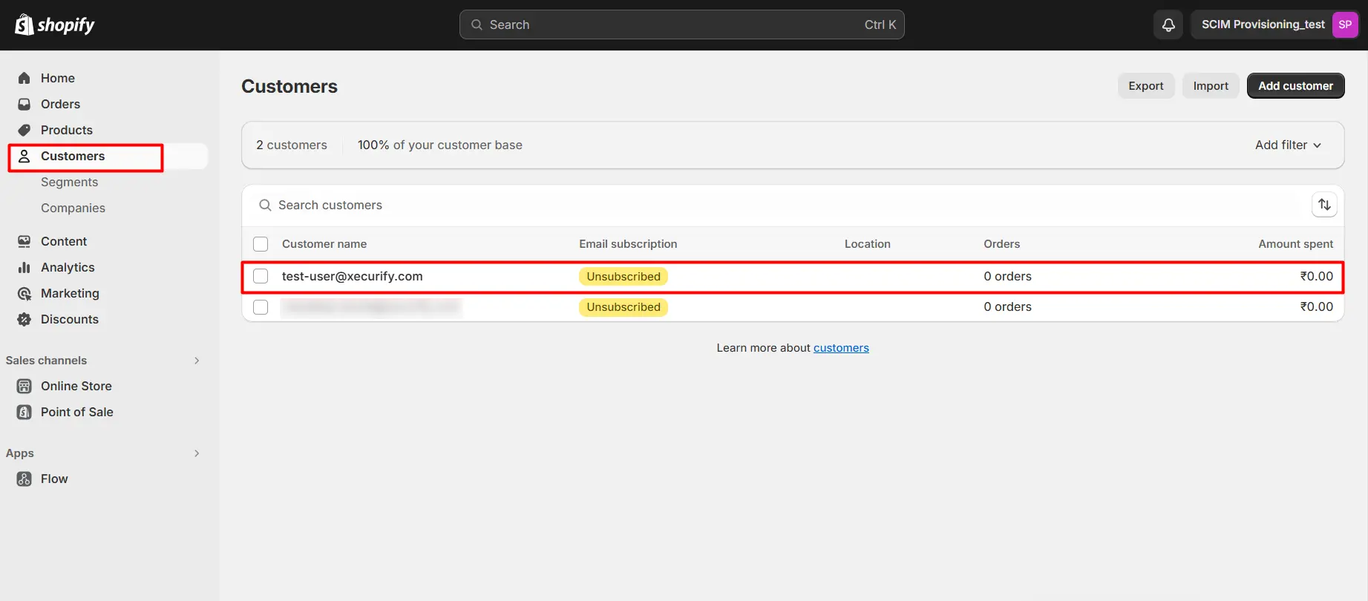Click '100% of your customer base' text

440,145
